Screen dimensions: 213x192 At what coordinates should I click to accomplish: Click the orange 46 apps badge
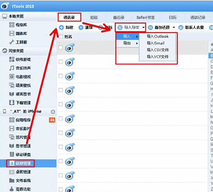52,120
